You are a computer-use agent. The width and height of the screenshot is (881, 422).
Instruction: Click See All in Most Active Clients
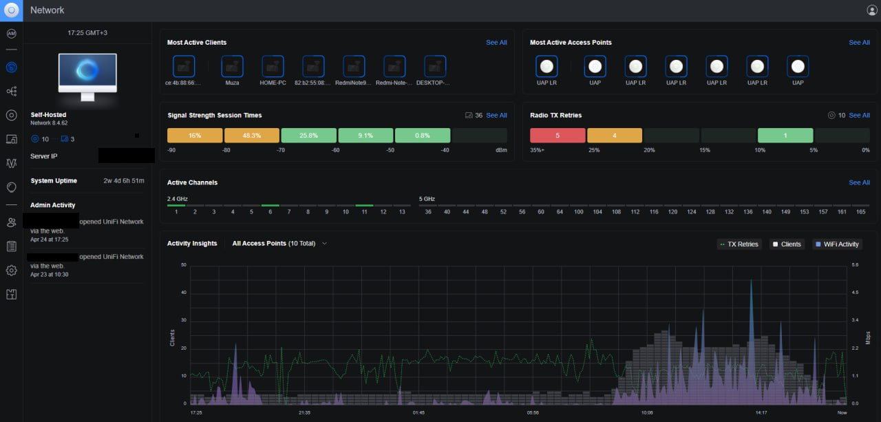(496, 43)
